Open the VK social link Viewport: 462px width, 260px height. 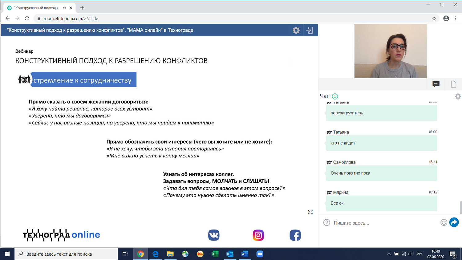[x=214, y=235]
